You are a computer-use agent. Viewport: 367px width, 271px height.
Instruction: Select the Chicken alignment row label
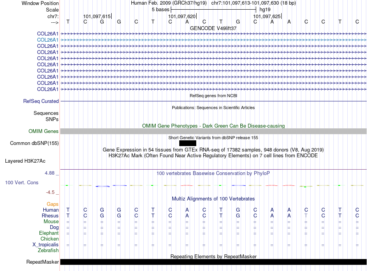(x=49, y=239)
